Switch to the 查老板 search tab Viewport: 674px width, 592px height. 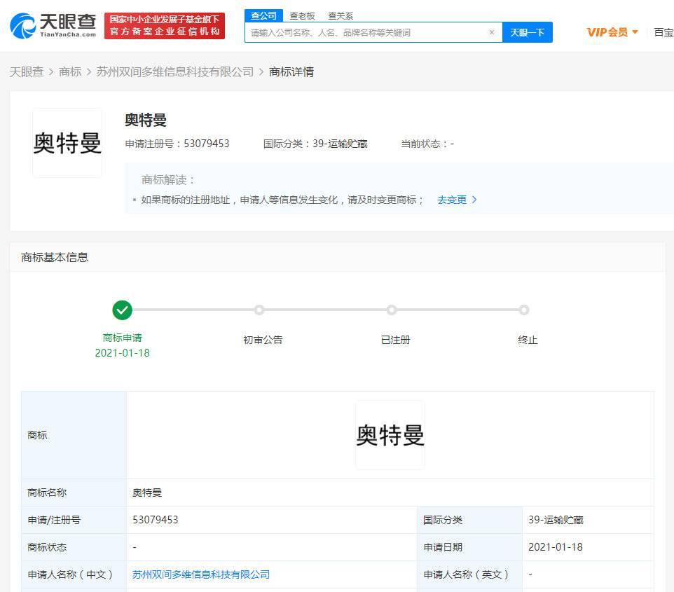[x=302, y=16]
